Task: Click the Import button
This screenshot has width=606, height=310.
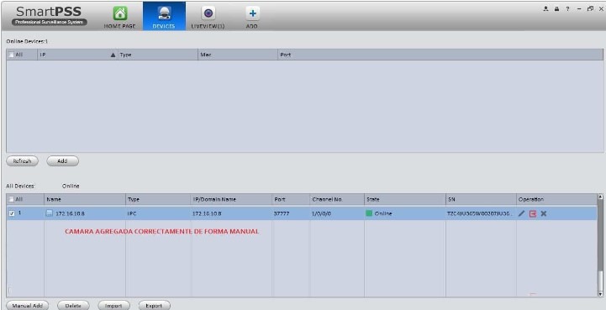Action: coord(113,305)
